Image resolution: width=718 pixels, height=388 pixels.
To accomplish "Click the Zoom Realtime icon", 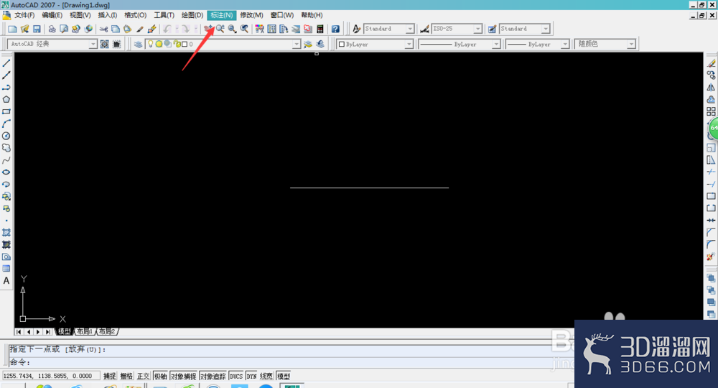I will pos(220,29).
